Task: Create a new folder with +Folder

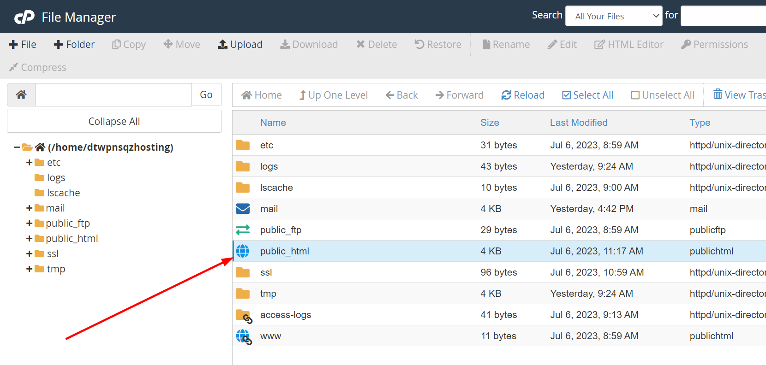Action: pyautogui.click(x=74, y=44)
